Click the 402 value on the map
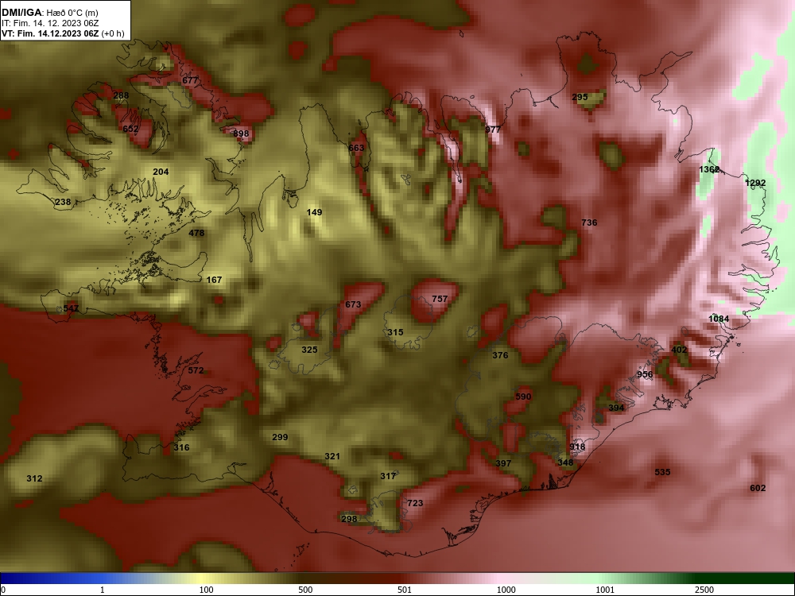 pos(679,350)
